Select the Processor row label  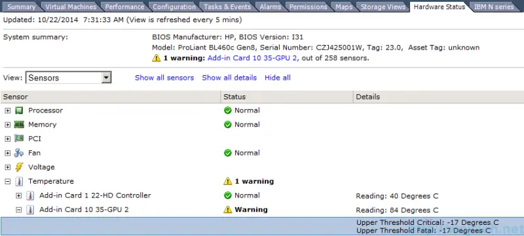(45, 110)
